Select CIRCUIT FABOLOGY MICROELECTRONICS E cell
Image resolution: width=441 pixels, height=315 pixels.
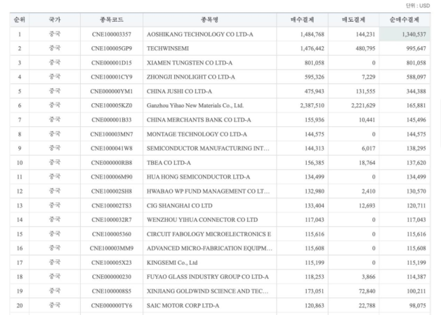click(210, 234)
